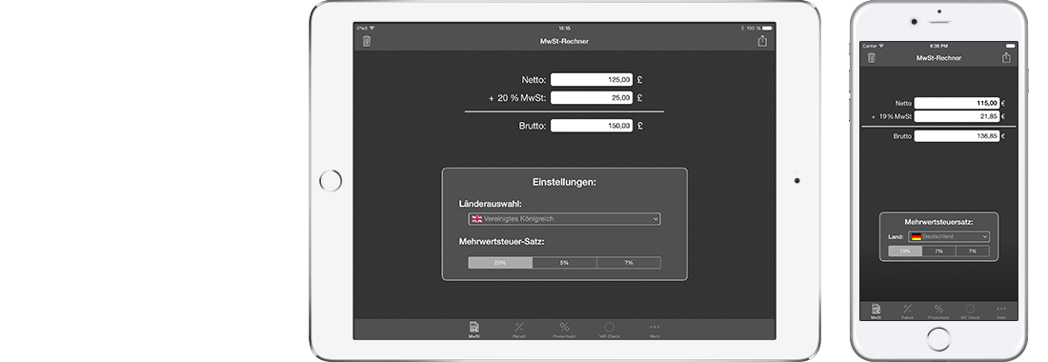1048x362 pixels.
Task: Click the MwSt-Rechner title on the iPad
Action: tap(564, 41)
